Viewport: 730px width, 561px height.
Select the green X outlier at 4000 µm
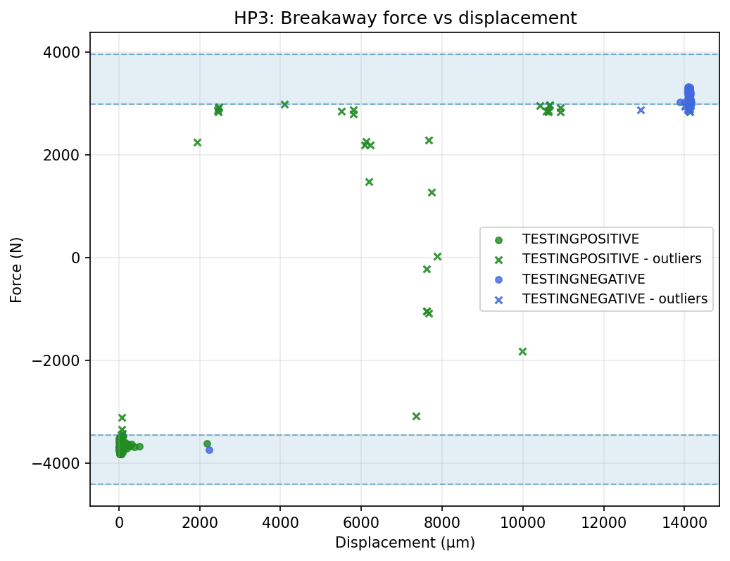click(284, 104)
